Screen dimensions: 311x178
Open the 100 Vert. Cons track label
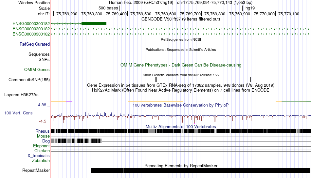click(x=18, y=113)
